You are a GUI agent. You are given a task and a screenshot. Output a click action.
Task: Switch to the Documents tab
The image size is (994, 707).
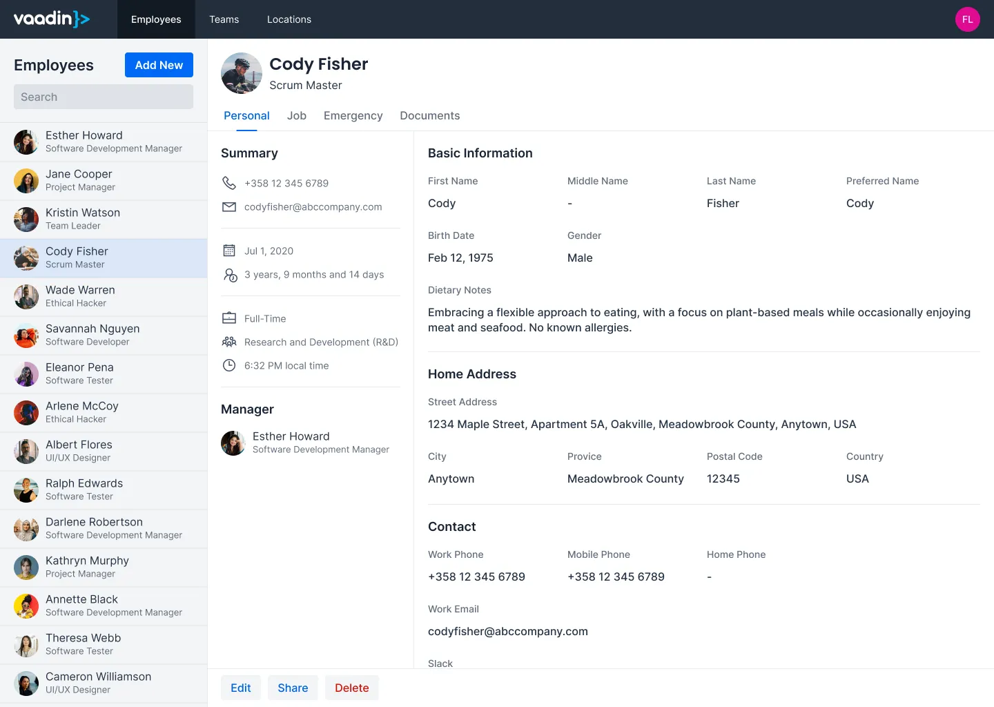point(429,115)
